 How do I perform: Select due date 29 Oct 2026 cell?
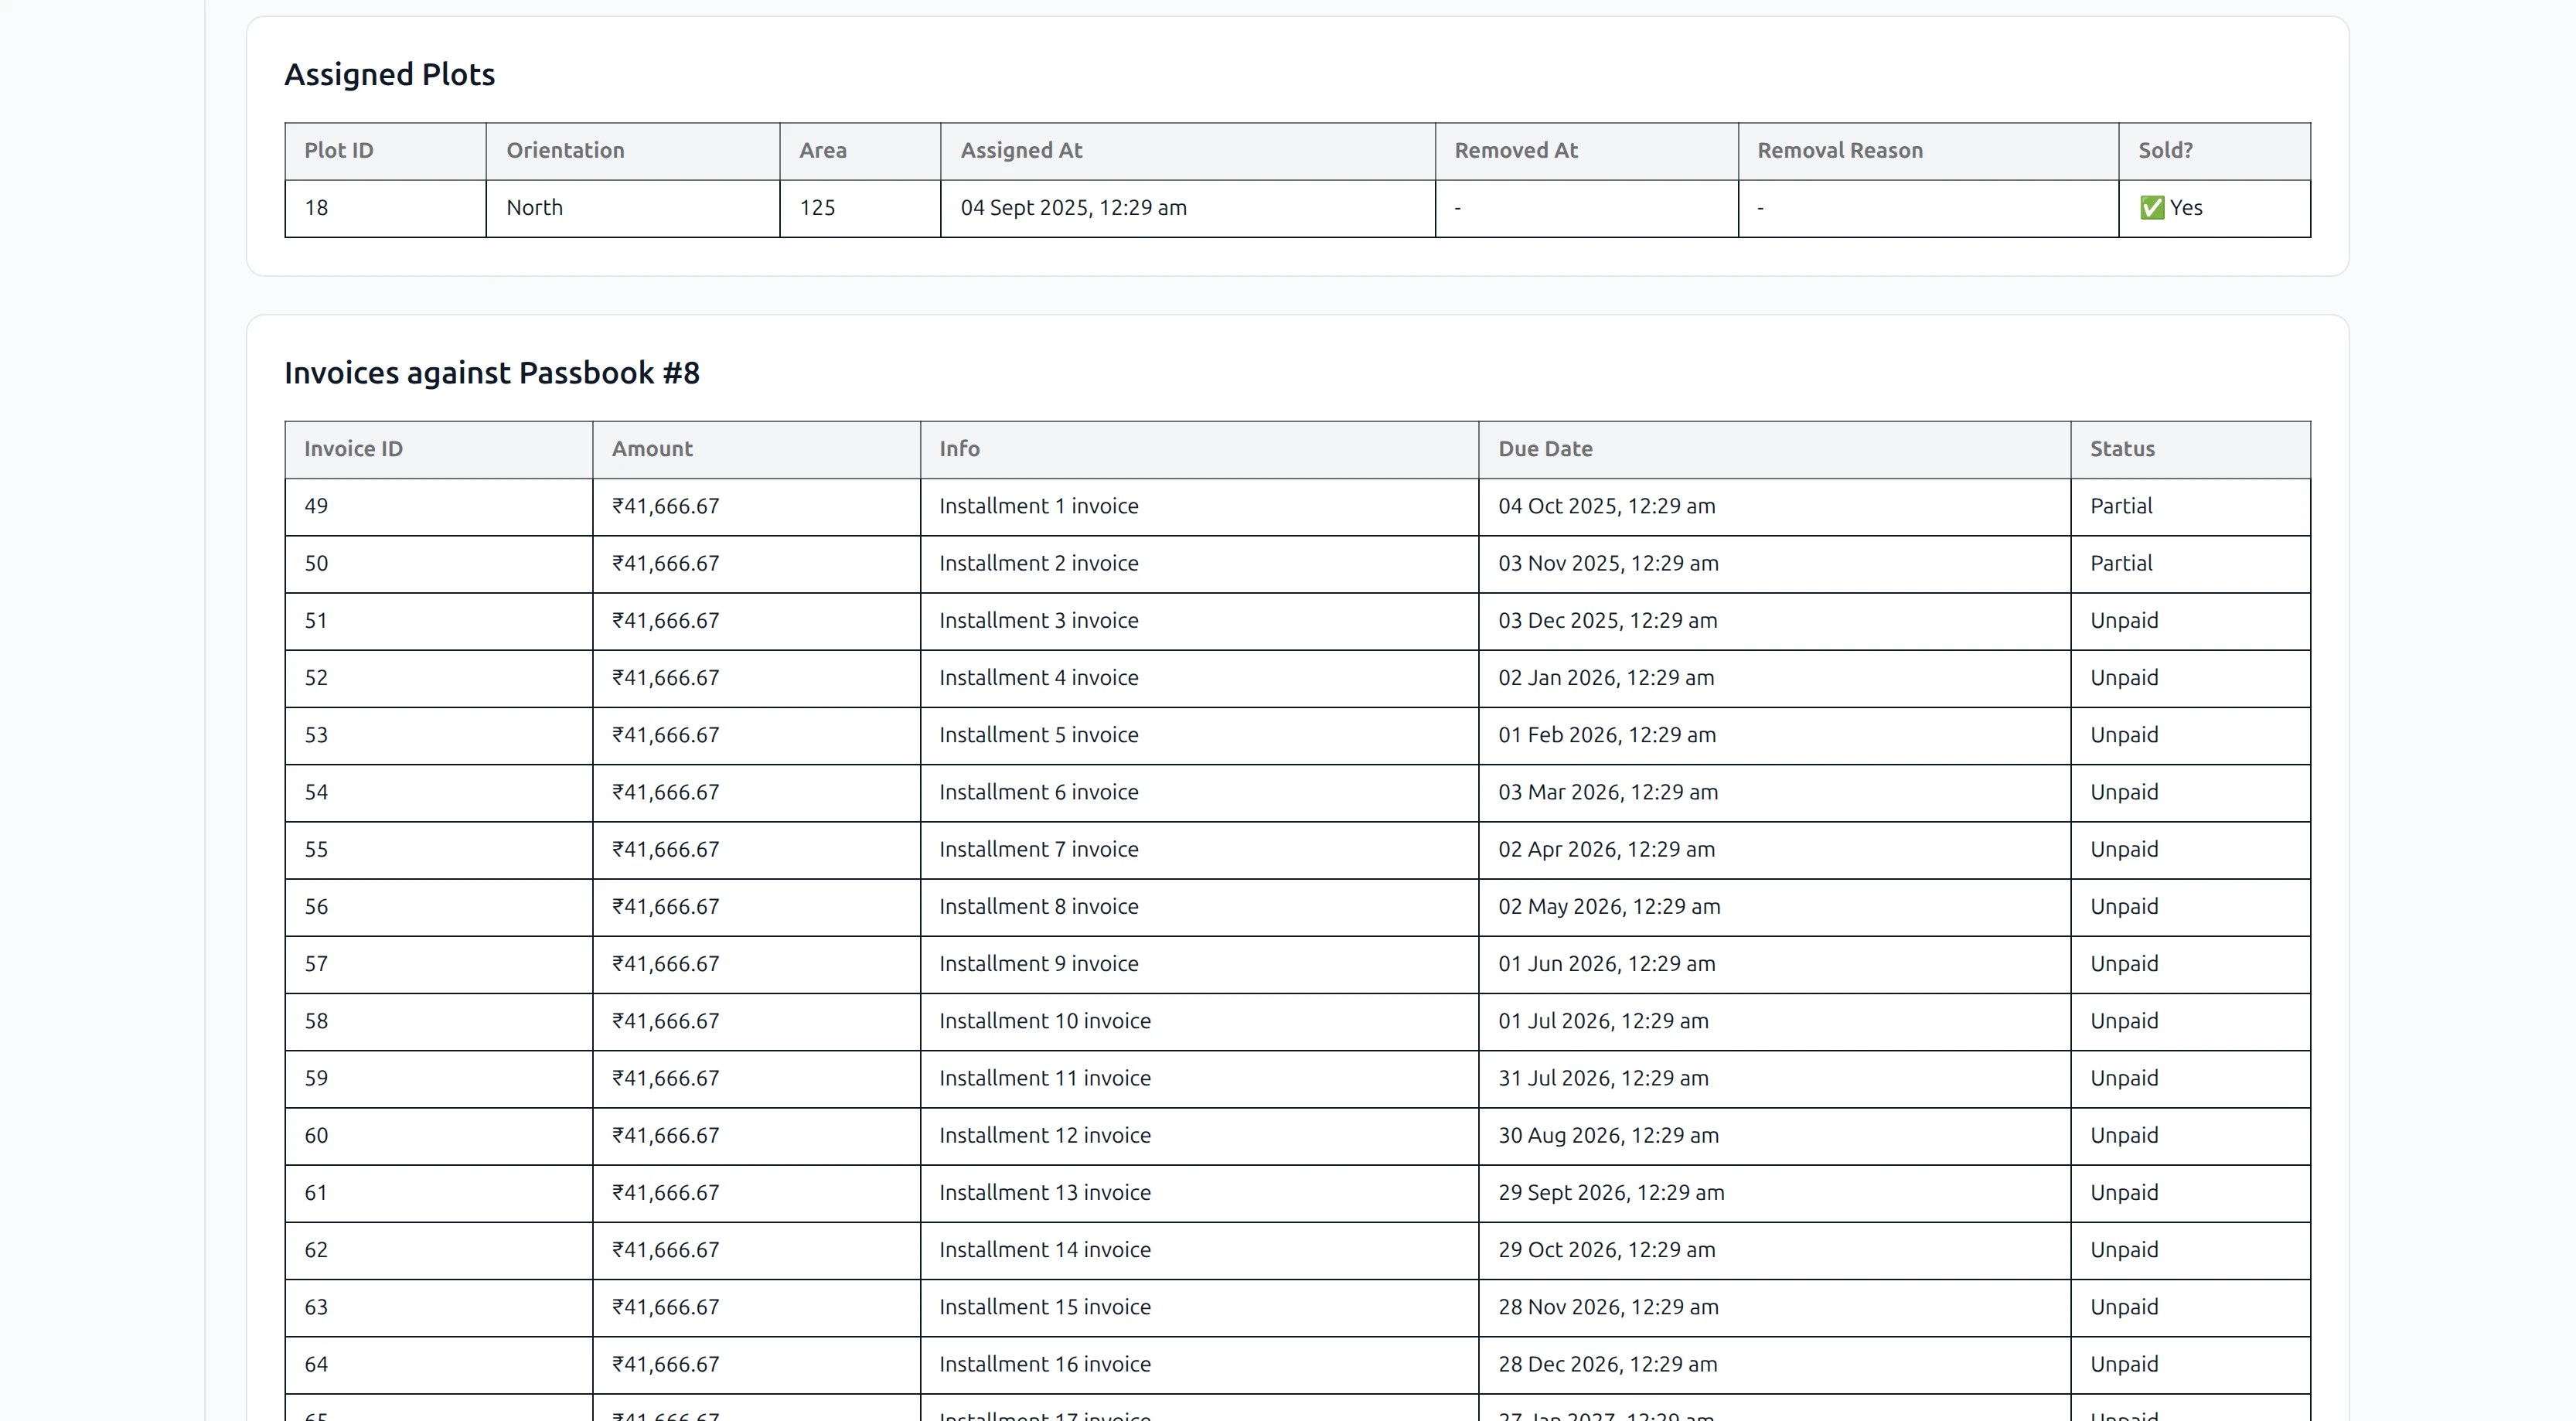(x=1607, y=1249)
